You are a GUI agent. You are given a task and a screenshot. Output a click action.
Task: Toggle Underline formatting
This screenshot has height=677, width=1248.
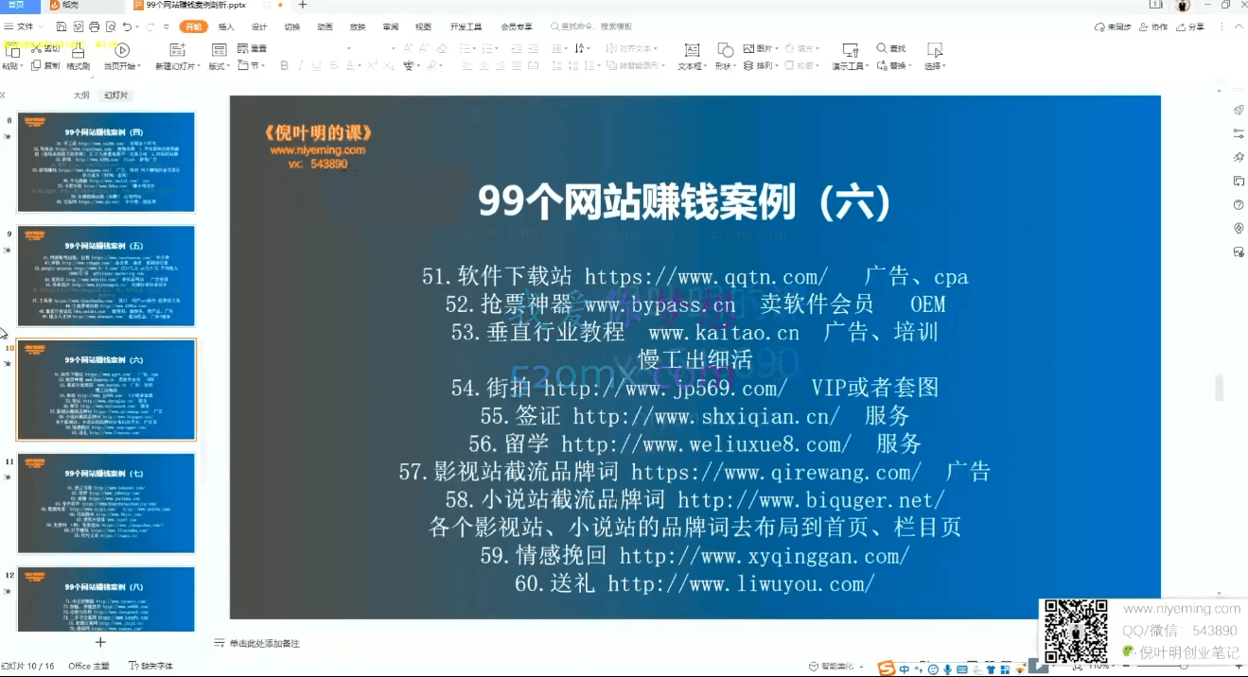316,65
